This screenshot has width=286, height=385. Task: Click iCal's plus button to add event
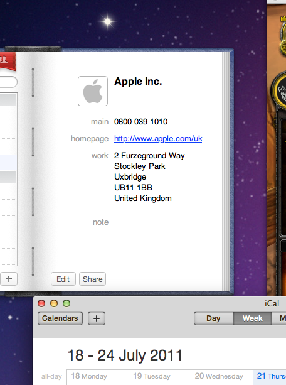97,318
